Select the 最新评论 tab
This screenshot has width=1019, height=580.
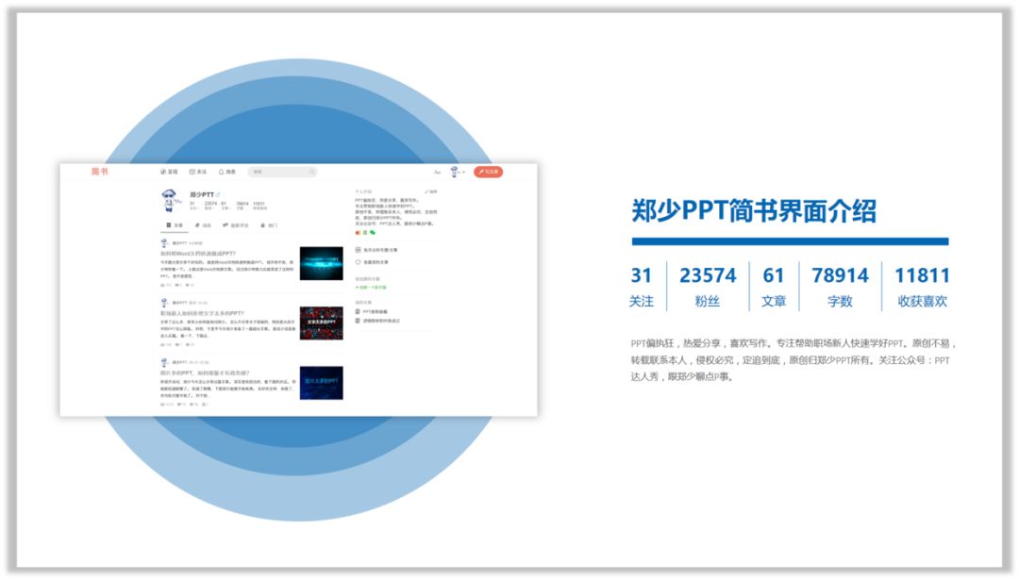click(x=236, y=225)
